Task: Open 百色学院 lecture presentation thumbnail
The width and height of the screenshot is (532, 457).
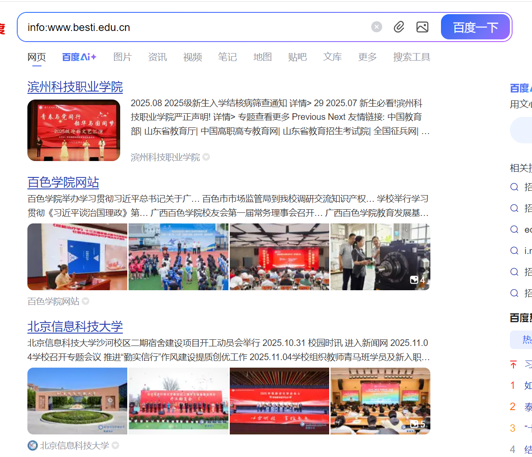Action: pyautogui.click(x=77, y=257)
